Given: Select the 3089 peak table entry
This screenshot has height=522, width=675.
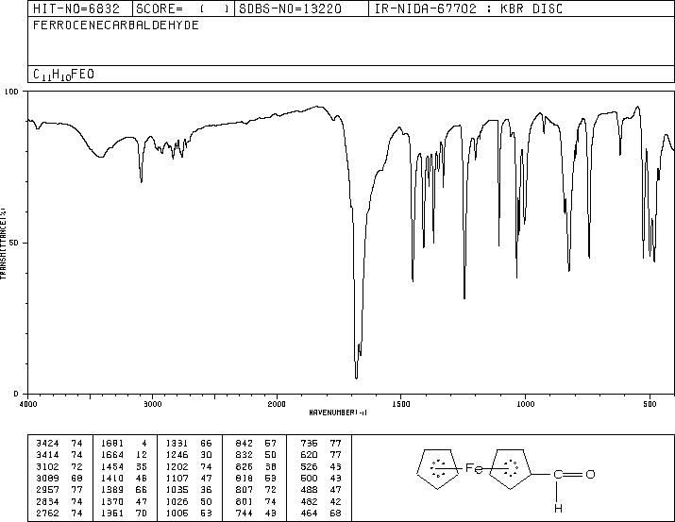Looking at the screenshot, I should (59, 478).
